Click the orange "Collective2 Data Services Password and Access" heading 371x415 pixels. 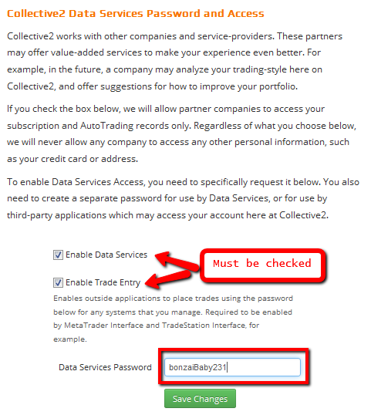click(136, 13)
